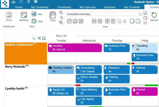This screenshot has width=159, height=107.
Task: Open Team Meeting 2h booking
Action: pos(89,91)
